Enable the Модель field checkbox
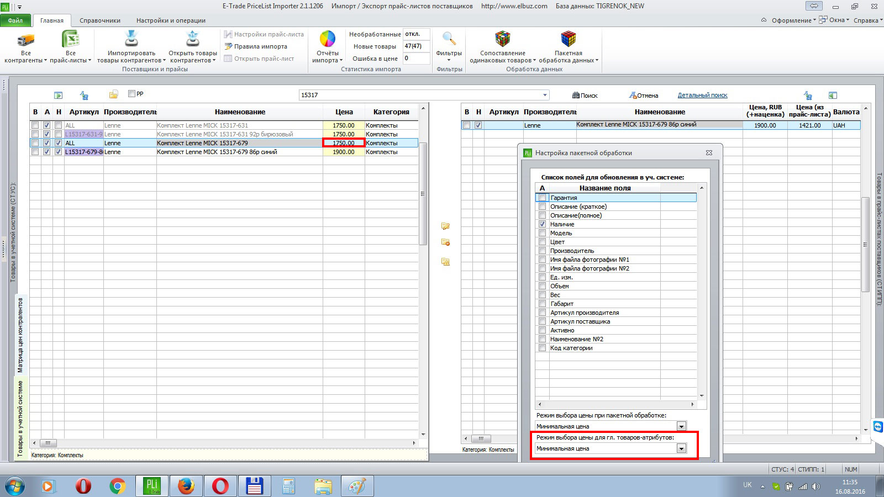Viewport: 884px width, 497px height. pos(543,233)
